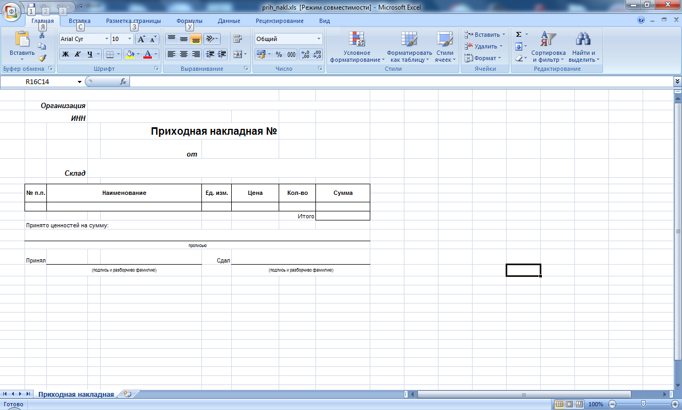682x410 pixels.
Task: Click the Excel help question mark icon
Action: tap(641, 20)
